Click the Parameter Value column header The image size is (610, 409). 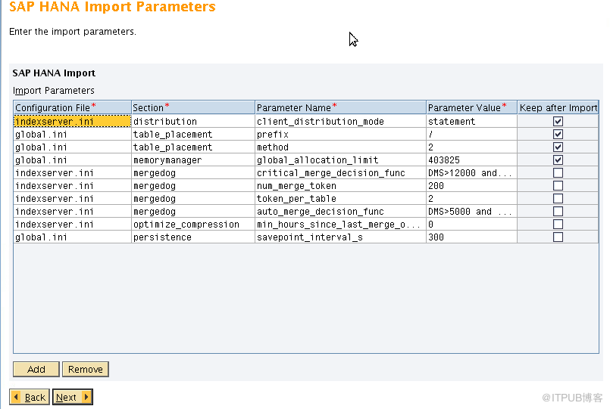(471, 107)
